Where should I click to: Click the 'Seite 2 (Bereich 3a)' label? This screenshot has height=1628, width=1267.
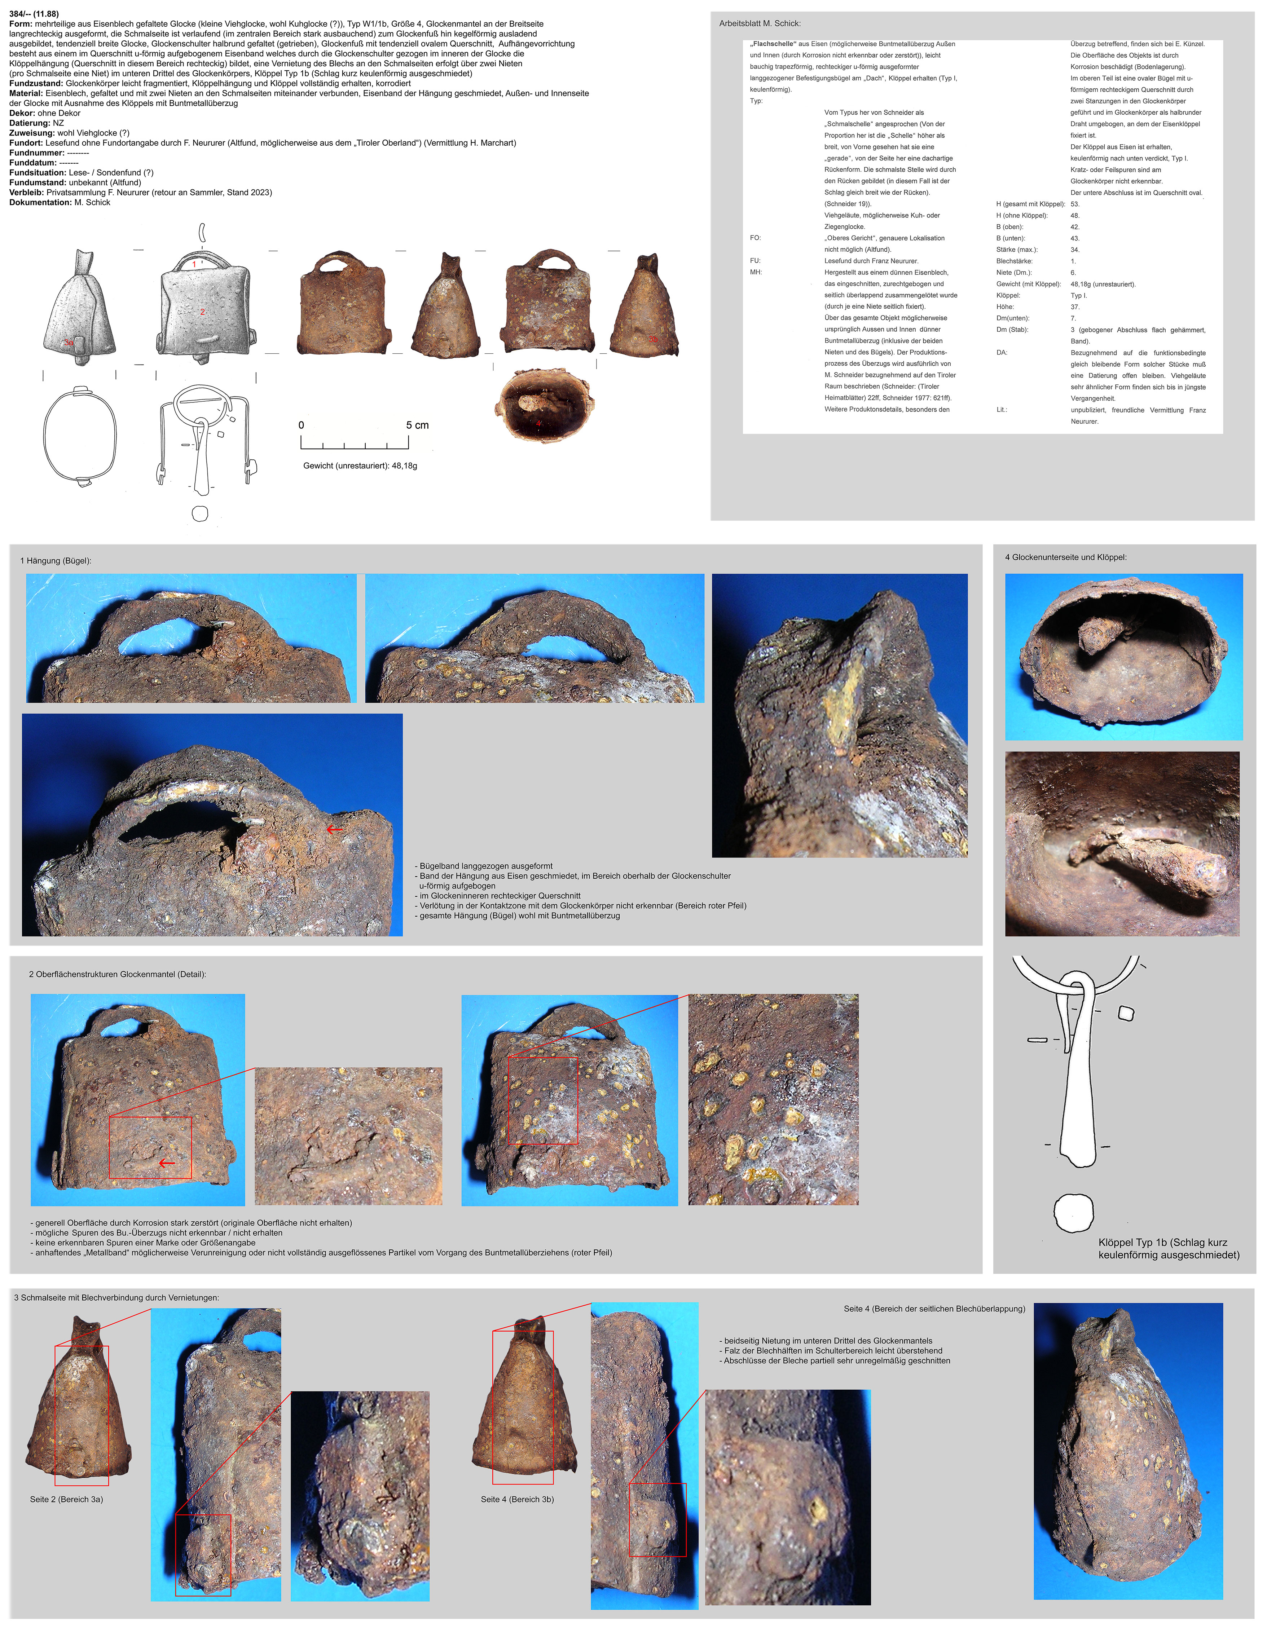[66, 1499]
